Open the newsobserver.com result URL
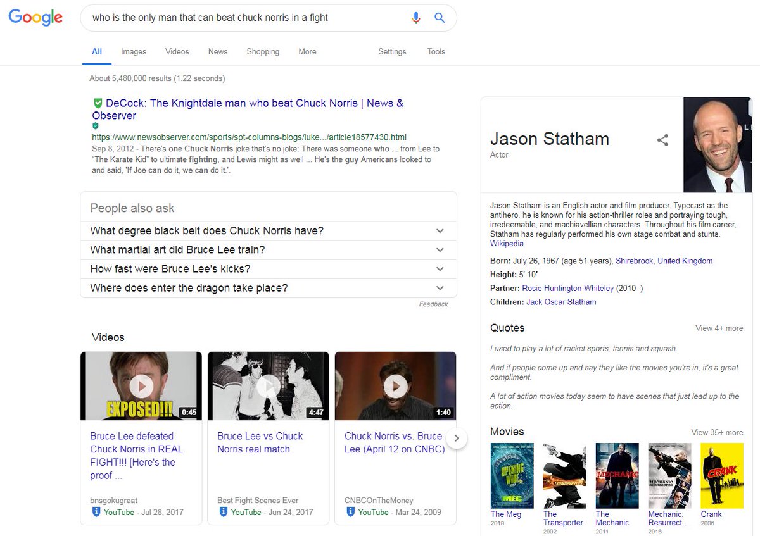Viewport: 760px width, 536px height. coord(249,137)
